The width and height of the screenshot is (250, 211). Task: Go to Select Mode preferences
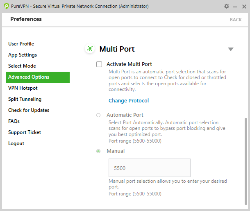click(22, 66)
